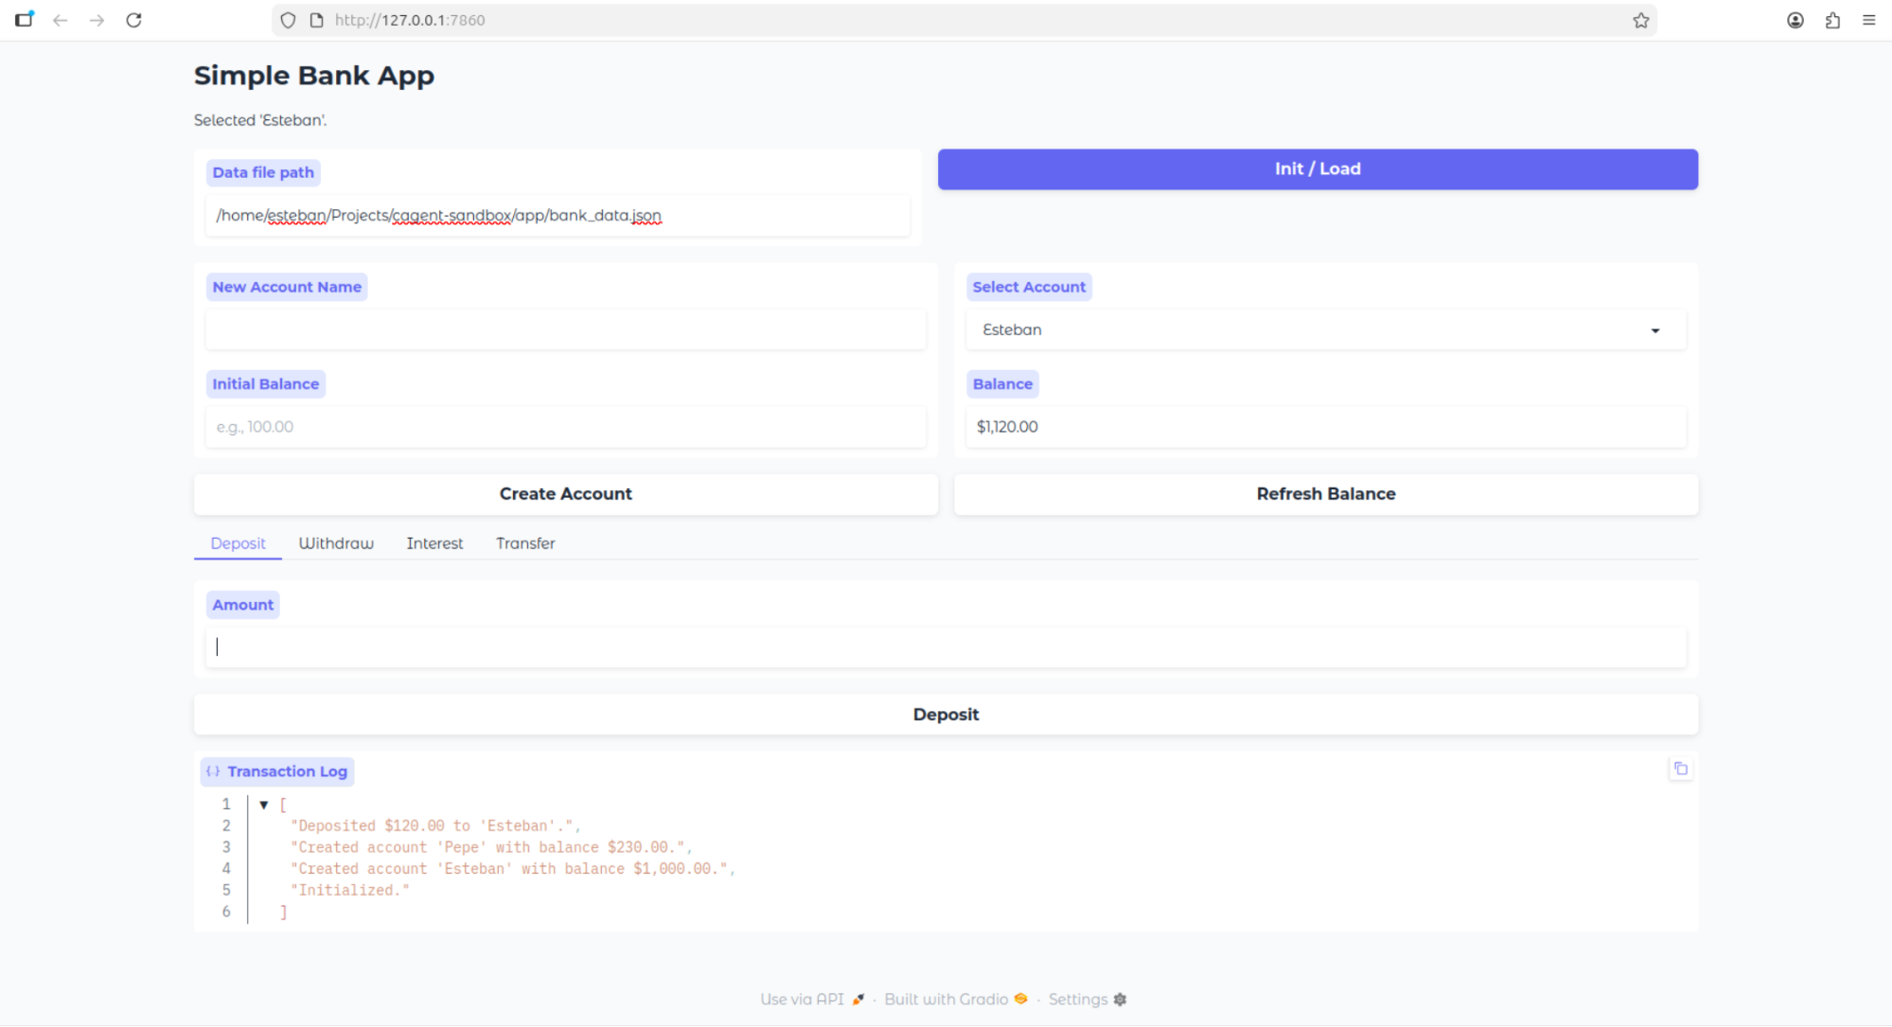Open the browser extensions icon
The width and height of the screenshot is (1892, 1027).
[1832, 20]
